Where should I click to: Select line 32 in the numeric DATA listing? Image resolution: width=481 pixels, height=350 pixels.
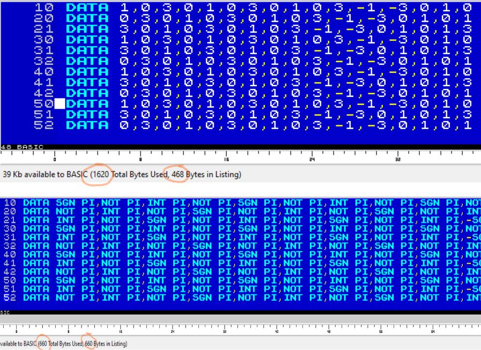tap(253, 61)
